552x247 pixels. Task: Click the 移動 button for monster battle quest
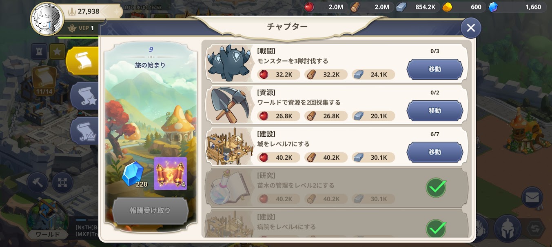point(435,69)
